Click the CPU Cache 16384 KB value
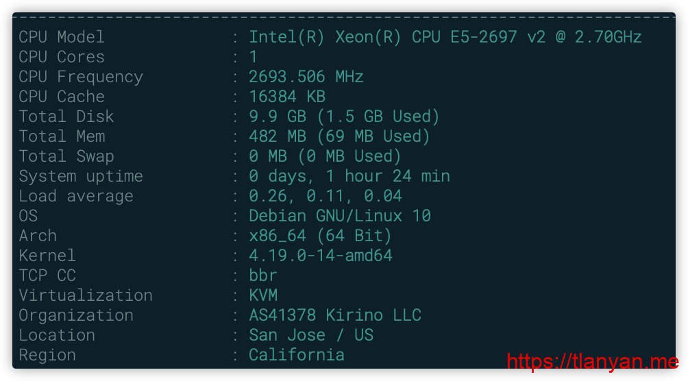This screenshot has height=381, width=688. (x=286, y=97)
